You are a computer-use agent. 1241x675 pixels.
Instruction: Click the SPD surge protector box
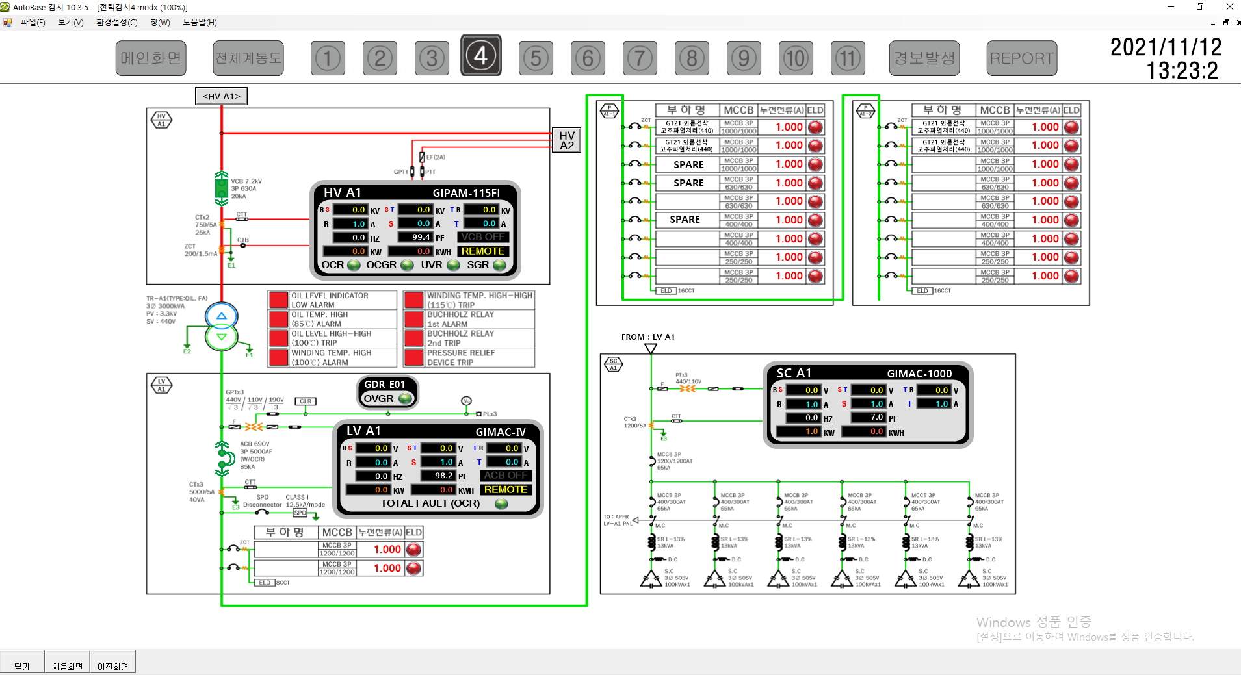pyautogui.click(x=300, y=513)
